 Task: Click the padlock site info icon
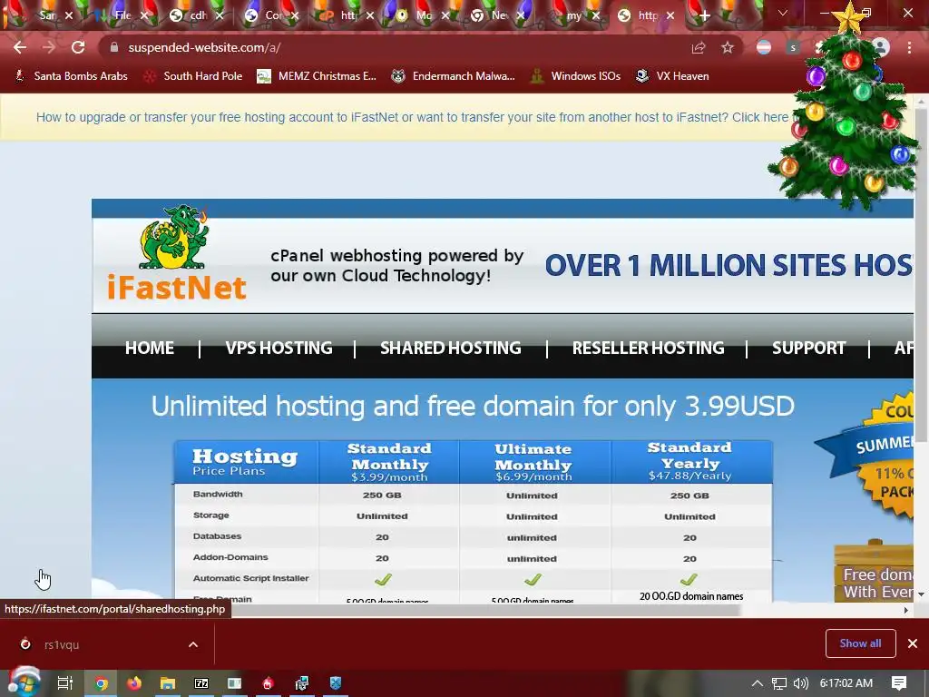(x=114, y=47)
